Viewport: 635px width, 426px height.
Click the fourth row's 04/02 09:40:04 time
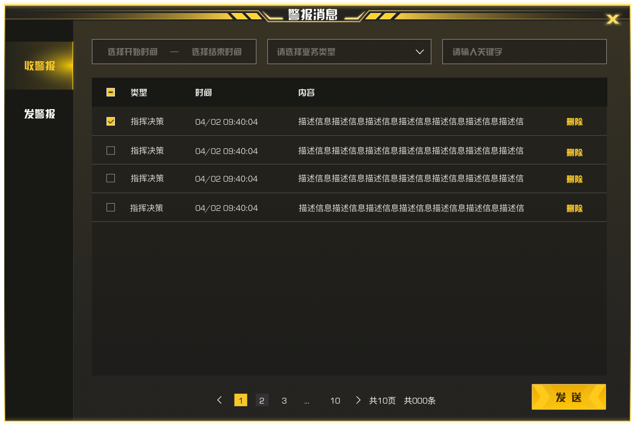[227, 208]
